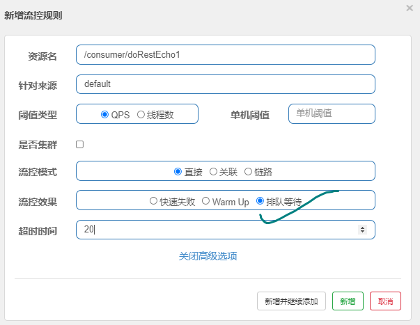Click the 针对来源 input containing default
Image resolution: width=420 pixels, height=325 pixels.
point(225,84)
